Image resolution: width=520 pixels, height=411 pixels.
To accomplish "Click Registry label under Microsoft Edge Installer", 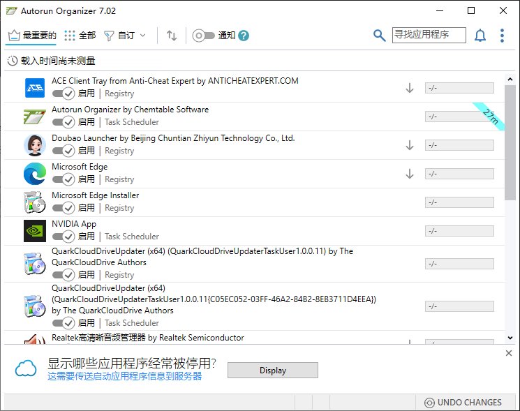I will pyautogui.click(x=119, y=208).
